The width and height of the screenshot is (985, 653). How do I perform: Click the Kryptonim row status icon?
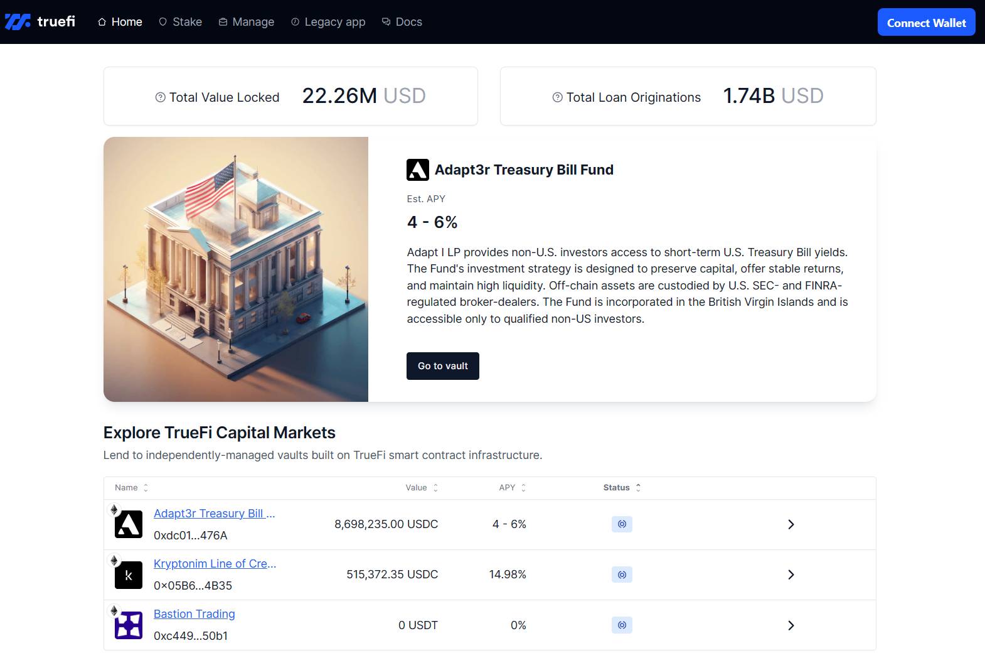click(622, 575)
